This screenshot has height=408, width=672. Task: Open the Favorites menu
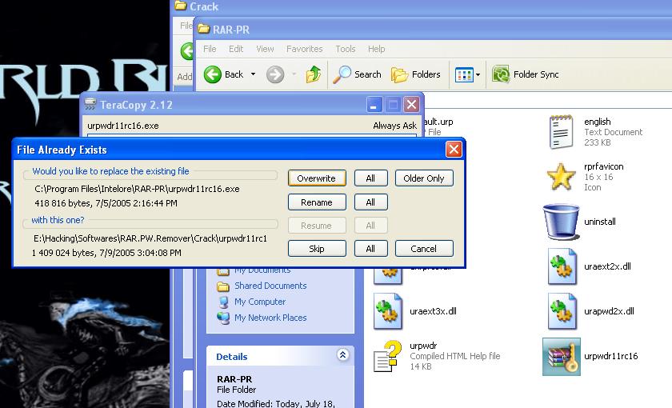[304, 49]
